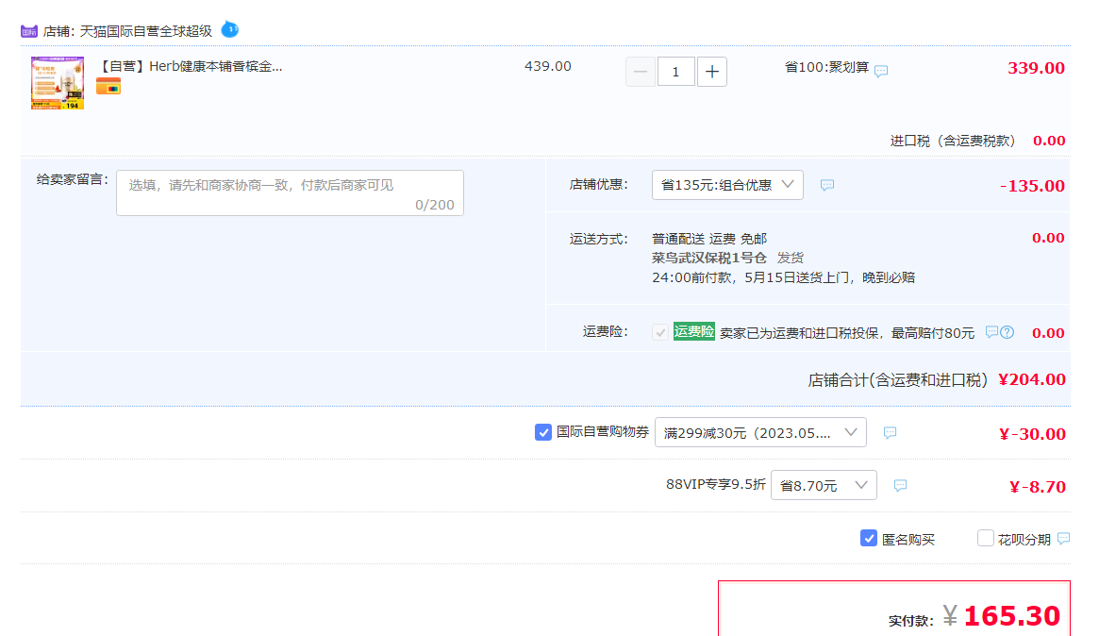This screenshot has width=1099, height=636.
Task: Decrease quantity with the minus button
Action: coord(641,72)
